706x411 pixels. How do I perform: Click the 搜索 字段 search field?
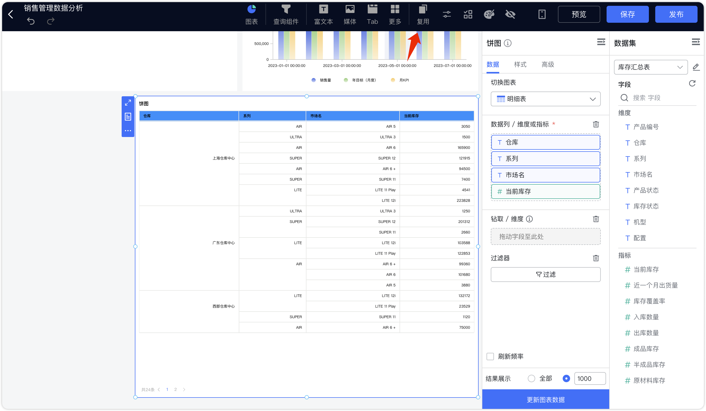[x=657, y=98]
